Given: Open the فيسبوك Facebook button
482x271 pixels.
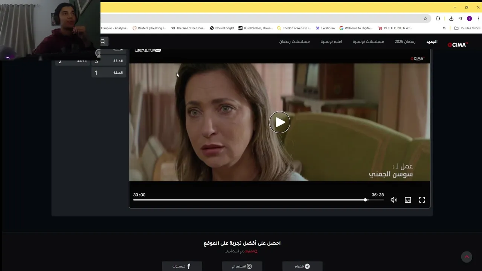Looking at the screenshot, I should pos(182,266).
